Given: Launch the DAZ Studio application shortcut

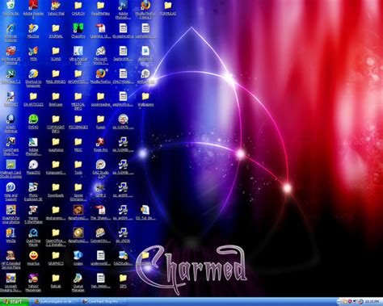Looking at the screenshot, I should [101, 169].
